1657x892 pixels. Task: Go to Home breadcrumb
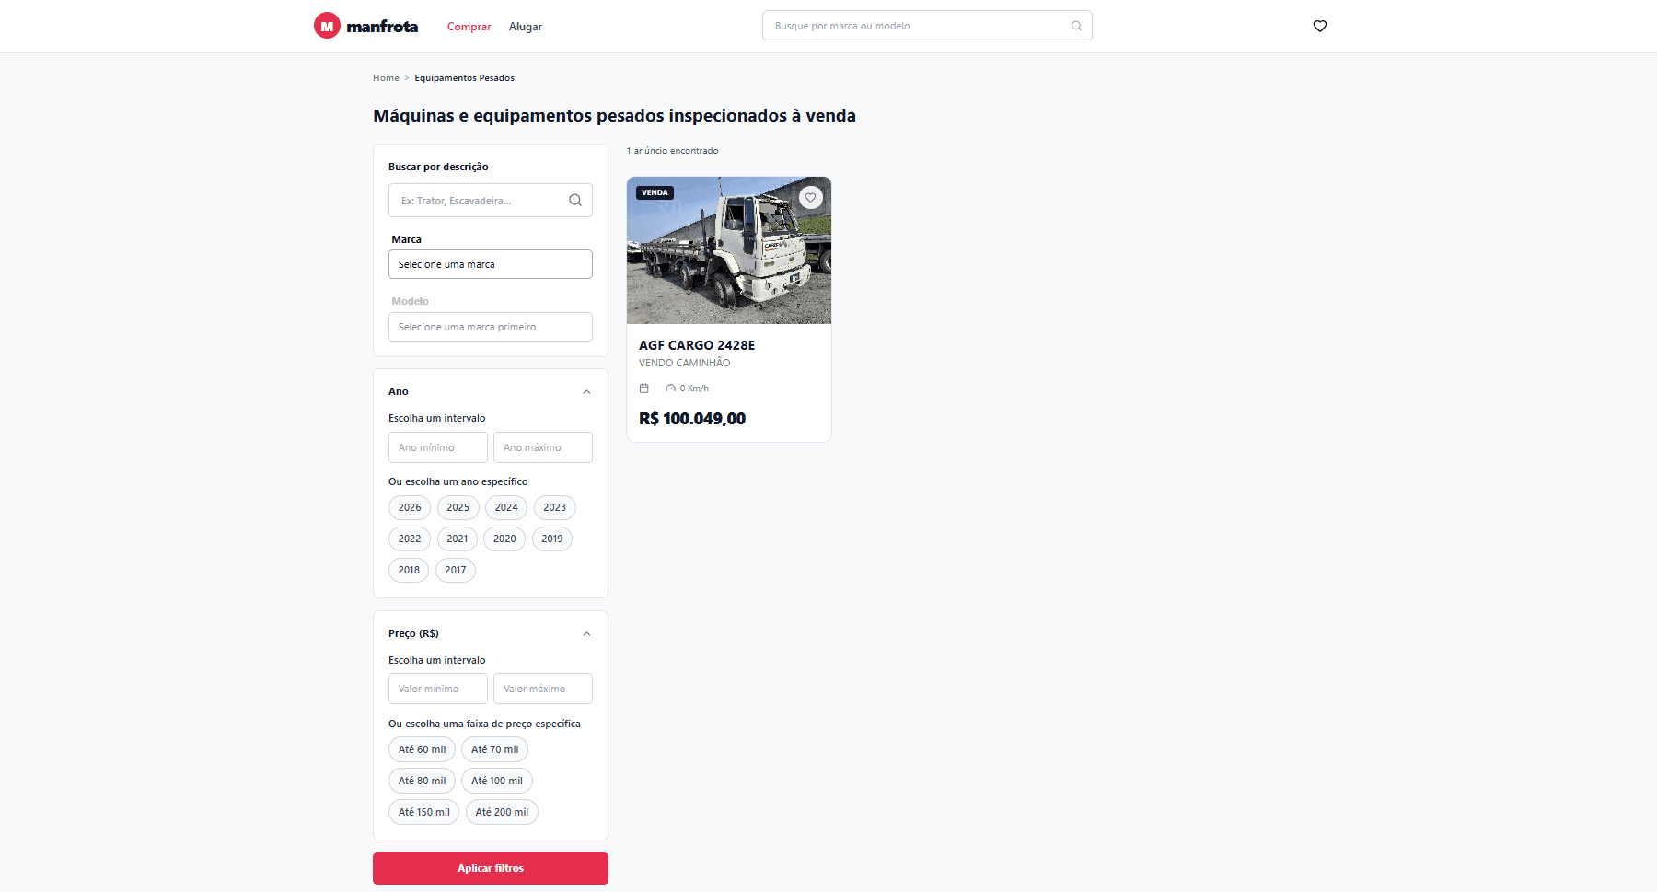pos(386,78)
